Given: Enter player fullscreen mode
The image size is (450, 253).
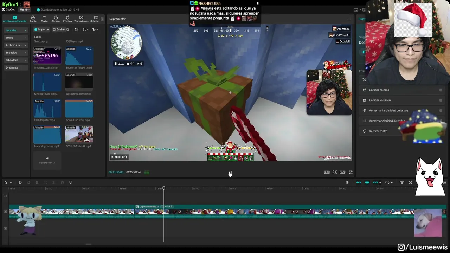Looking at the screenshot, I should pyautogui.click(x=351, y=172).
